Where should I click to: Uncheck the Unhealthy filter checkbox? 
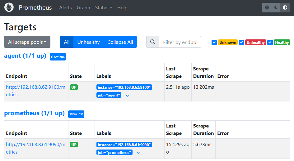[x=241, y=42]
